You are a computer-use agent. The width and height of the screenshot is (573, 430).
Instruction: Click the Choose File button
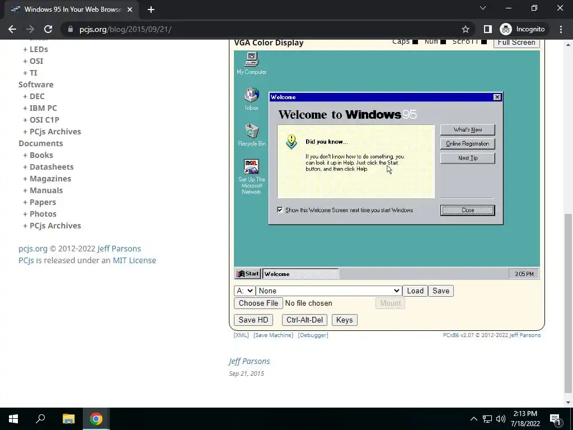pyautogui.click(x=259, y=303)
